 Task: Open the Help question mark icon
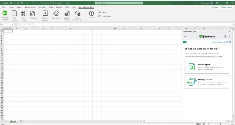(x=92, y=13)
